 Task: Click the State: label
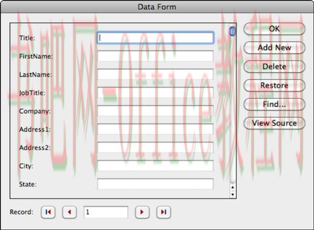pos(28,184)
